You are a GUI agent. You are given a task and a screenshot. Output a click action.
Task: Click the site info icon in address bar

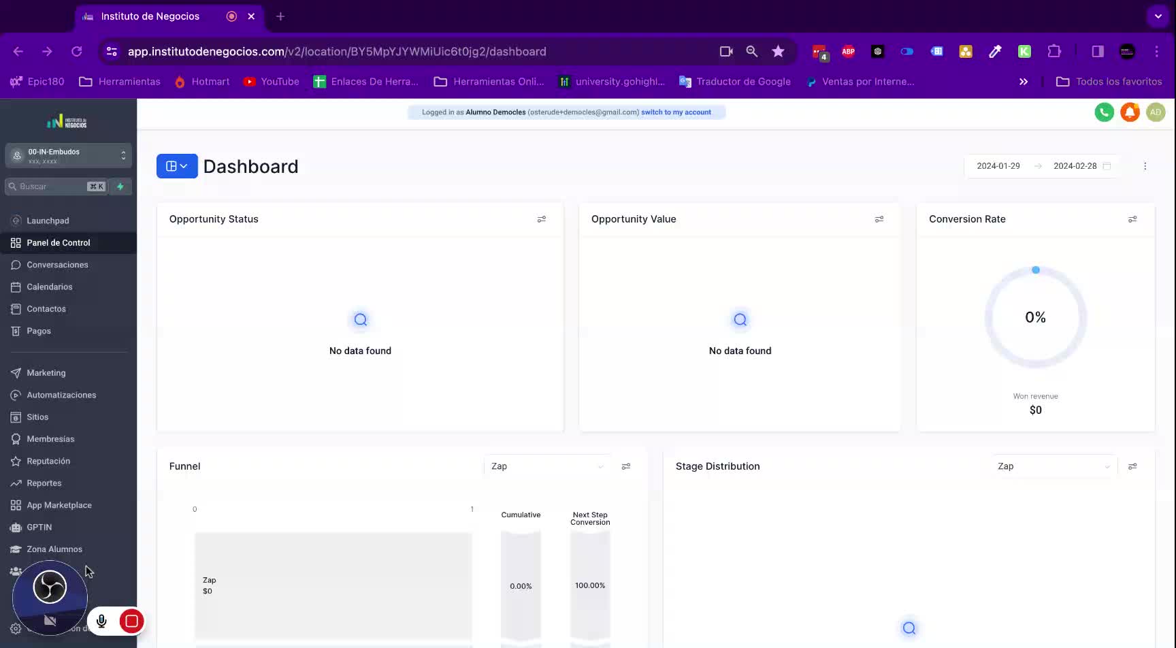[112, 52]
